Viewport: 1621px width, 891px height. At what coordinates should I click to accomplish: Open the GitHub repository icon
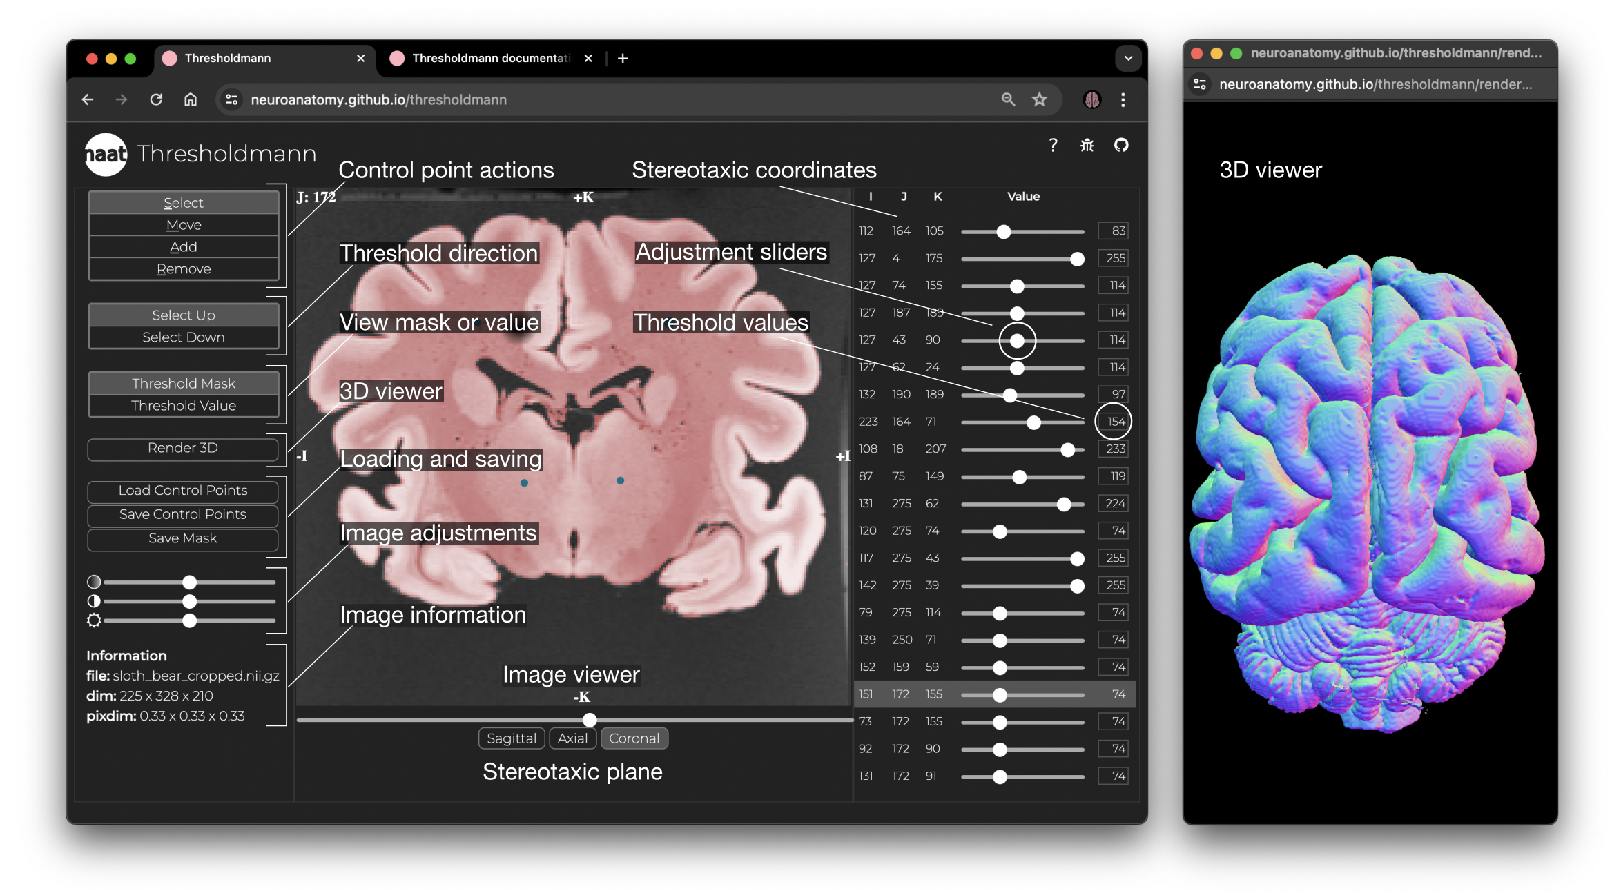(1121, 145)
